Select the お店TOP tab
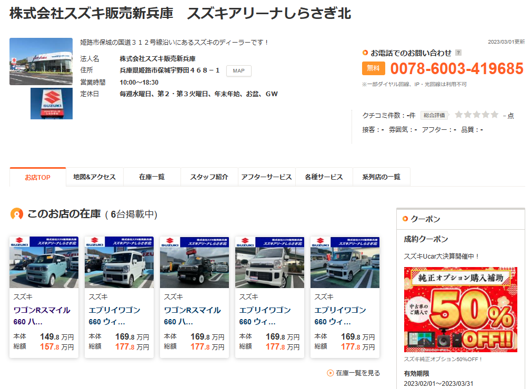The image size is (531, 389). [x=37, y=177]
